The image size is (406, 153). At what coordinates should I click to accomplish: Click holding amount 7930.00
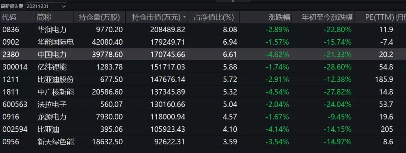click(x=109, y=117)
